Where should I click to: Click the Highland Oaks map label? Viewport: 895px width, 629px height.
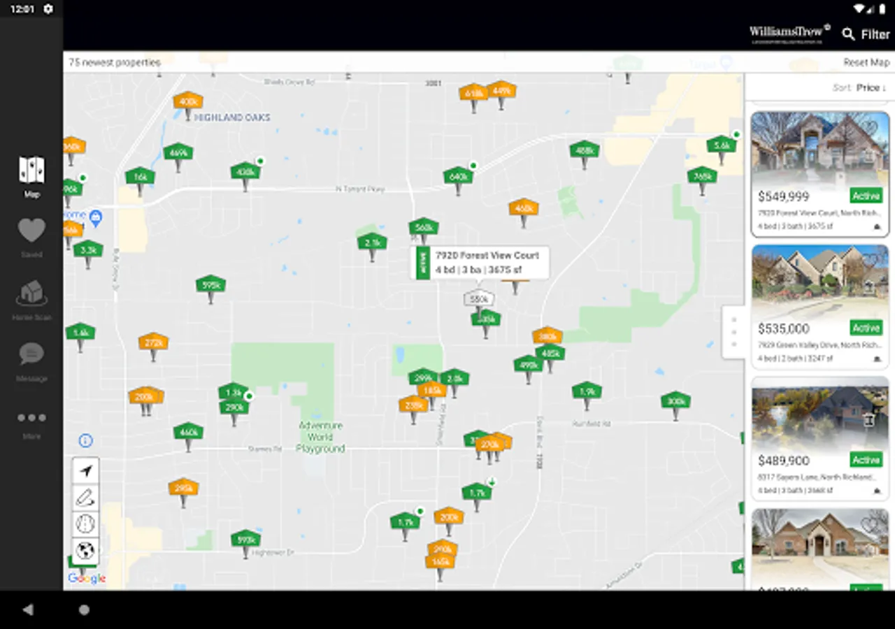(232, 117)
